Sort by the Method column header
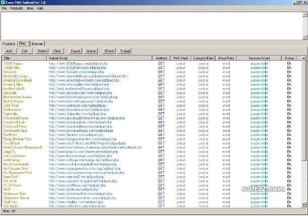Image resolution: width=308 pixels, height=216 pixels. click(x=161, y=58)
